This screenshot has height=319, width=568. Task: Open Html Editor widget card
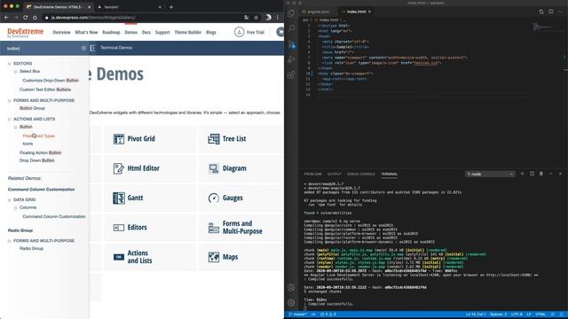click(x=150, y=168)
